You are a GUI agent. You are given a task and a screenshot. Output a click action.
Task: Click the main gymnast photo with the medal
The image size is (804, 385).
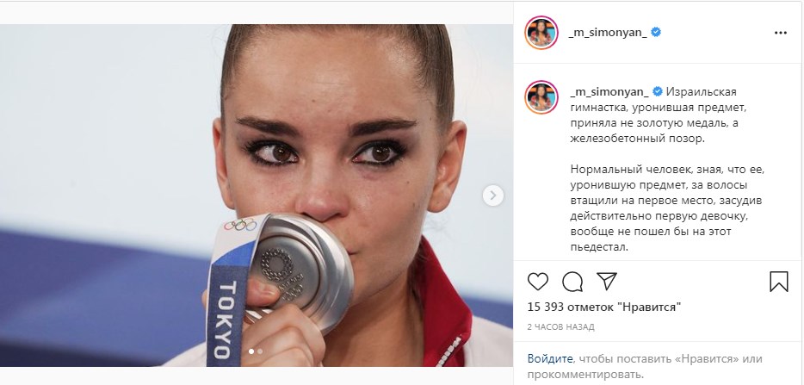tap(257, 195)
